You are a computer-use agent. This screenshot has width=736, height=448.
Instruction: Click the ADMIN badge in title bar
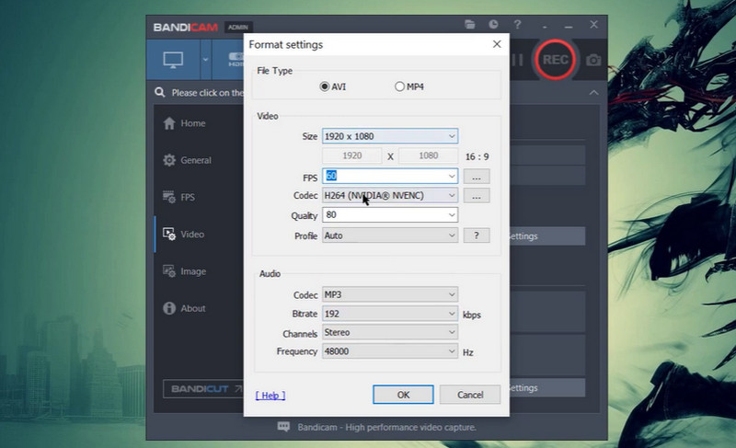[238, 28]
